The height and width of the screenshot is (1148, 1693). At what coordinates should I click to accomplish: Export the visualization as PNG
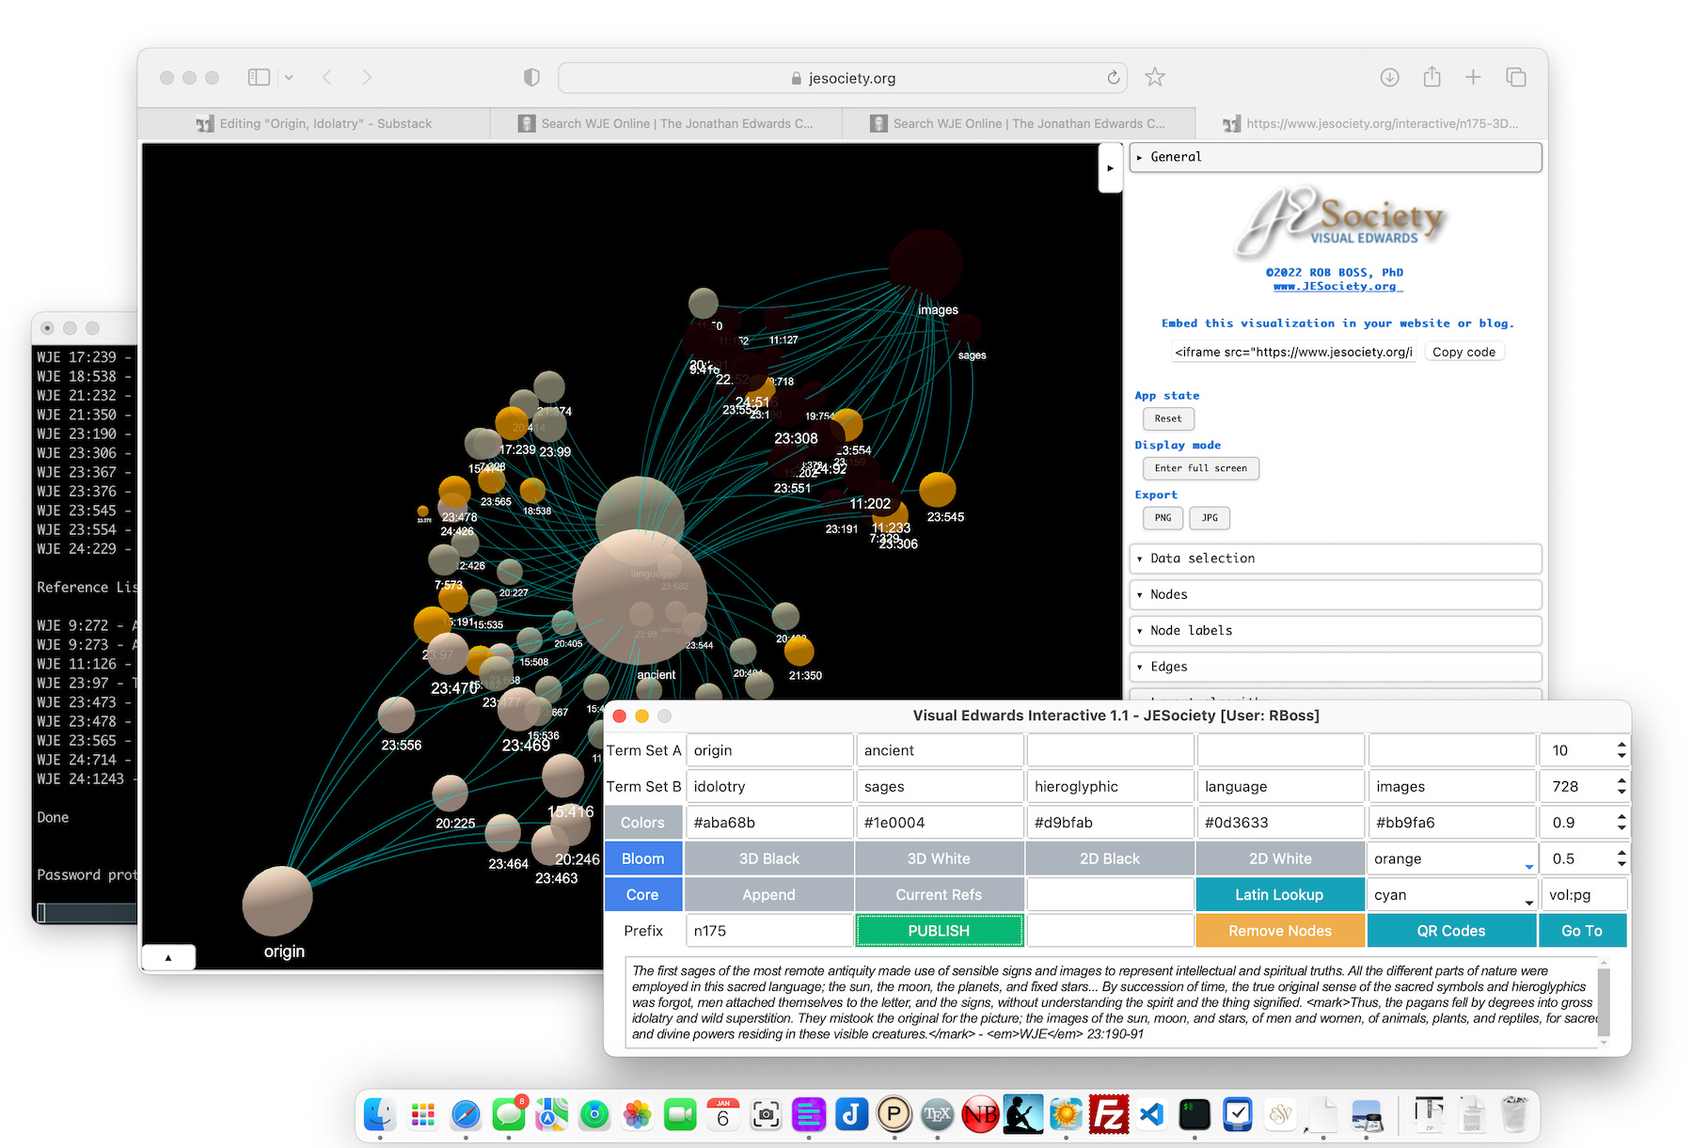click(1163, 518)
